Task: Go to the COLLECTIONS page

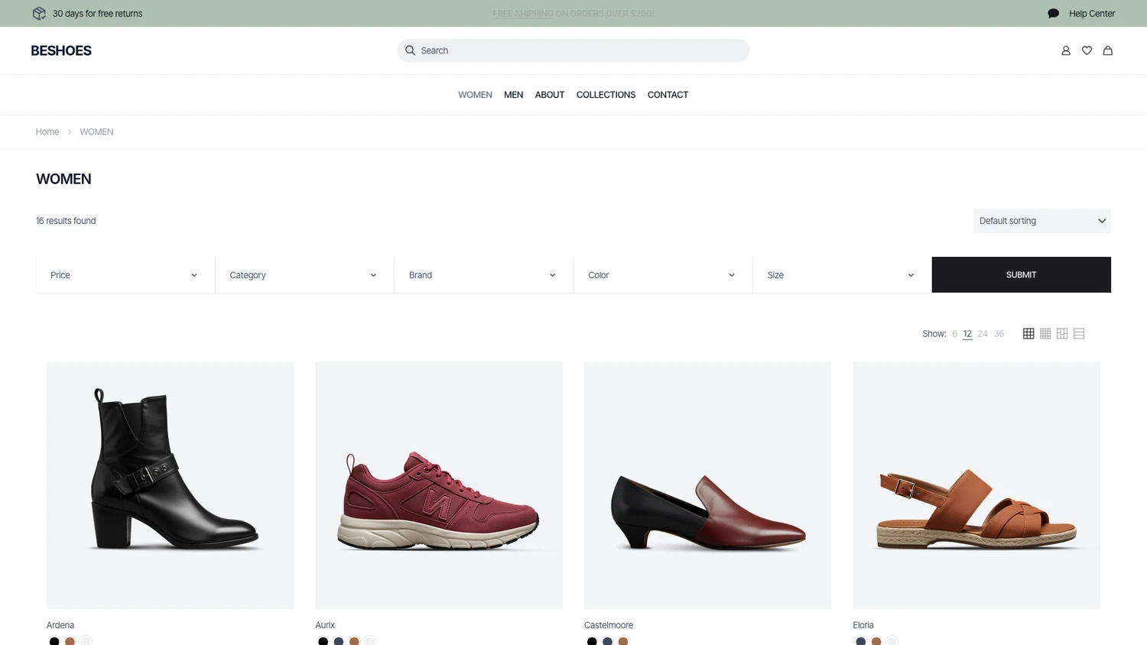Action: pyautogui.click(x=606, y=95)
